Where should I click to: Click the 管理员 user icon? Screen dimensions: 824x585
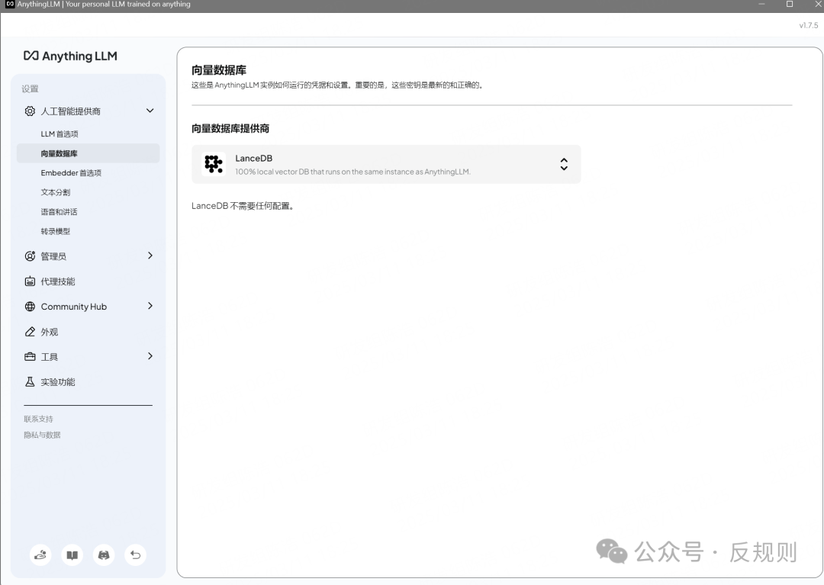[x=30, y=256]
